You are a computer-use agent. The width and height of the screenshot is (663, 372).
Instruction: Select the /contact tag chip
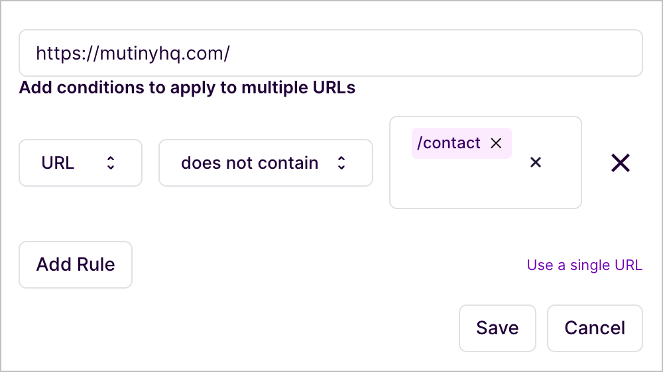click(448, 143)
